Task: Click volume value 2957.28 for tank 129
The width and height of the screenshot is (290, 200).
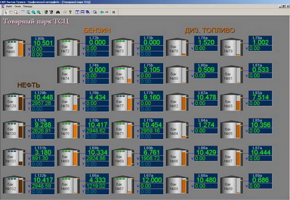Action: pos(41,103)
